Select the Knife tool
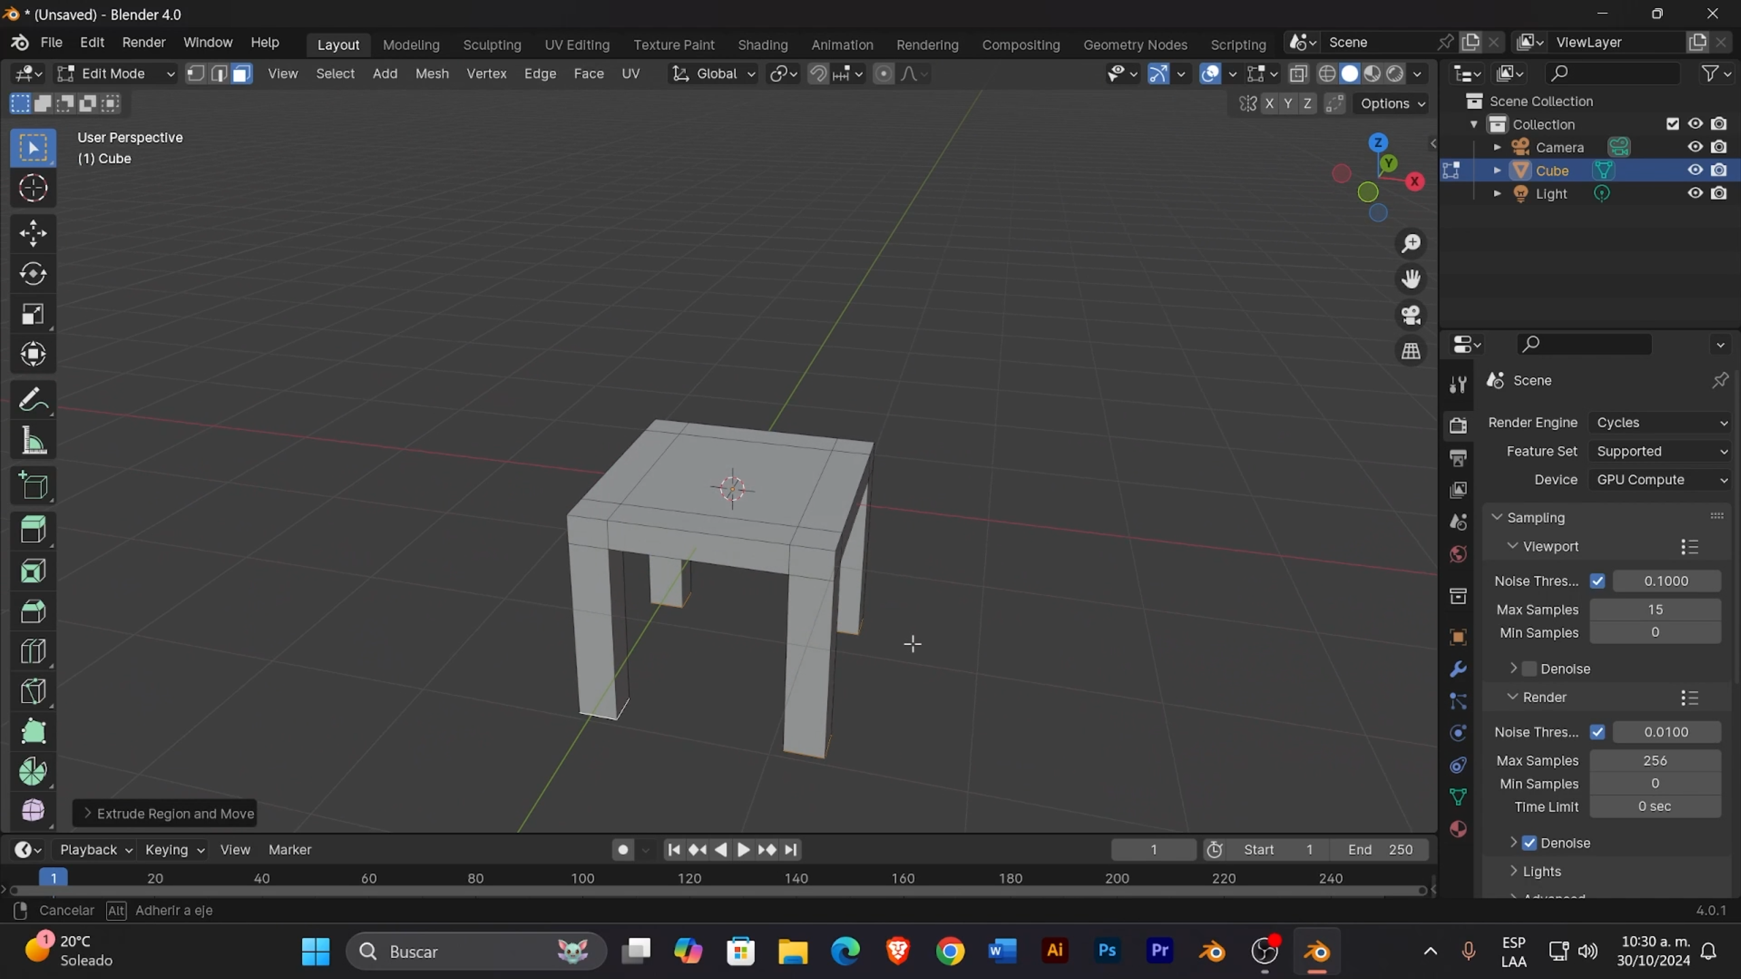 coord(33,691)
